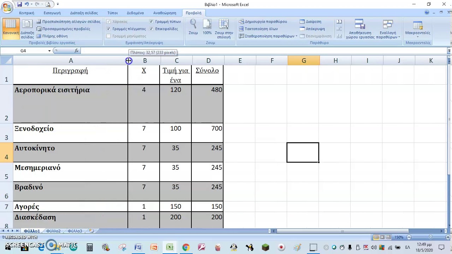The width and height of the screenshot is (452, 254).
Task: Click Τακτοποίηση όλων (Arrange All)
Action: click(x=258, y=29)
